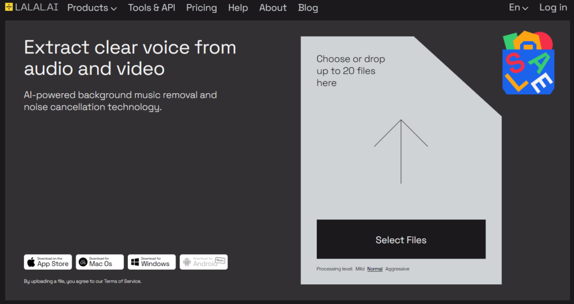Click the upload arrow icon in drop zone
The height and width of the screenshot is (304, 574).
tap(401, 151)
